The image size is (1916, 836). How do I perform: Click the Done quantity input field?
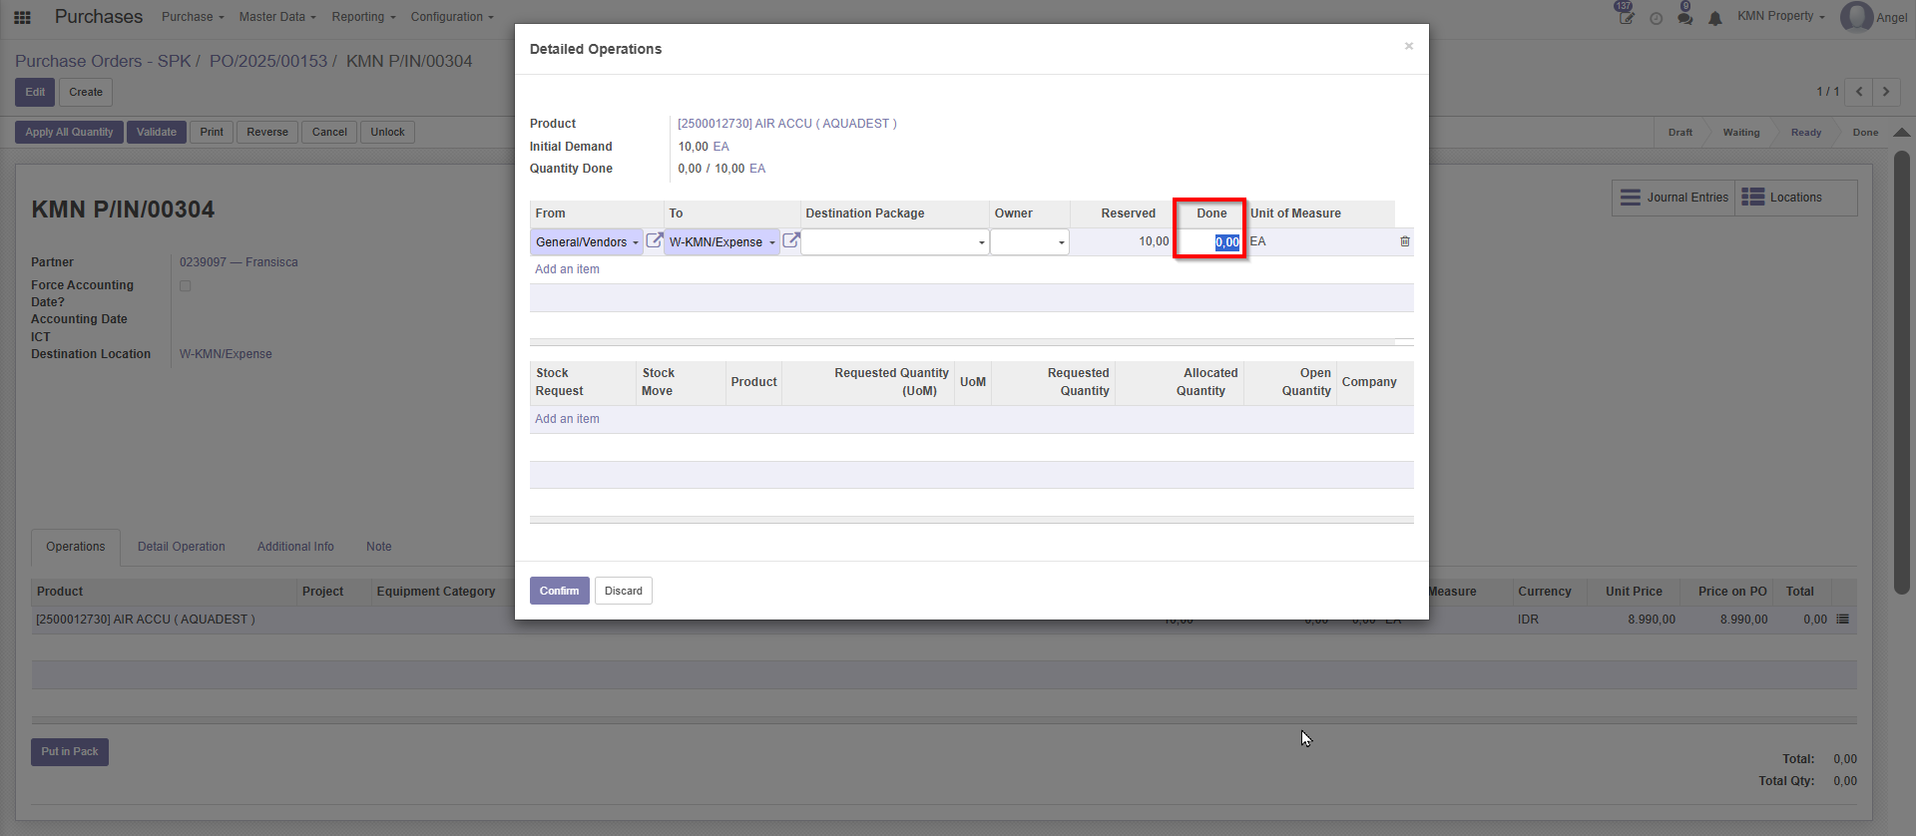[x=1209, y=242]
